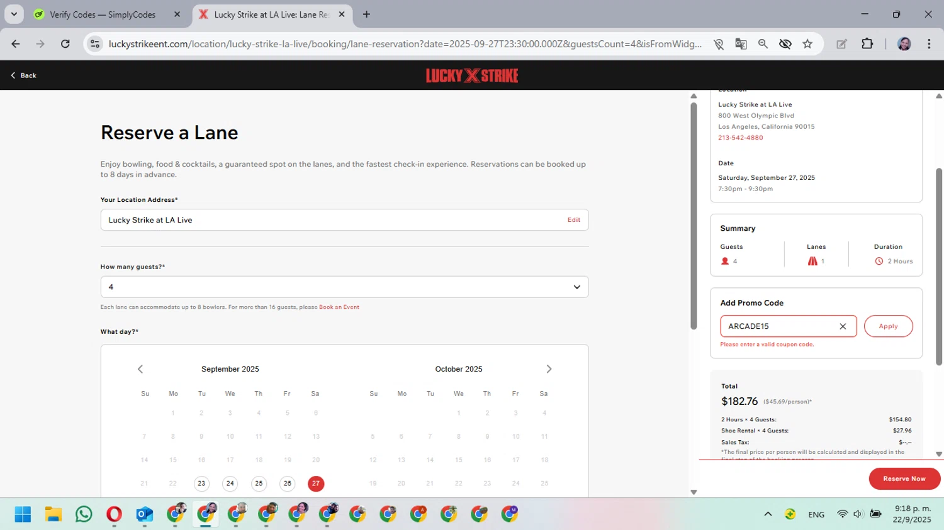The height and width of the screenshot is (530, 944).
Task: View site information icon in address bar
Action: 95,44
